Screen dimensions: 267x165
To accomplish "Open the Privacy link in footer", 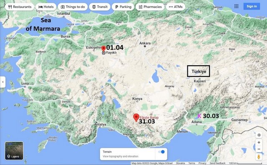I will click(x=202, y=163).
